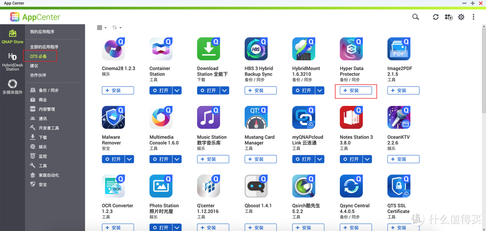Screen dimensions: 486x231
Task: Install Cinema28 1.2.3
Action: point(118,91)
